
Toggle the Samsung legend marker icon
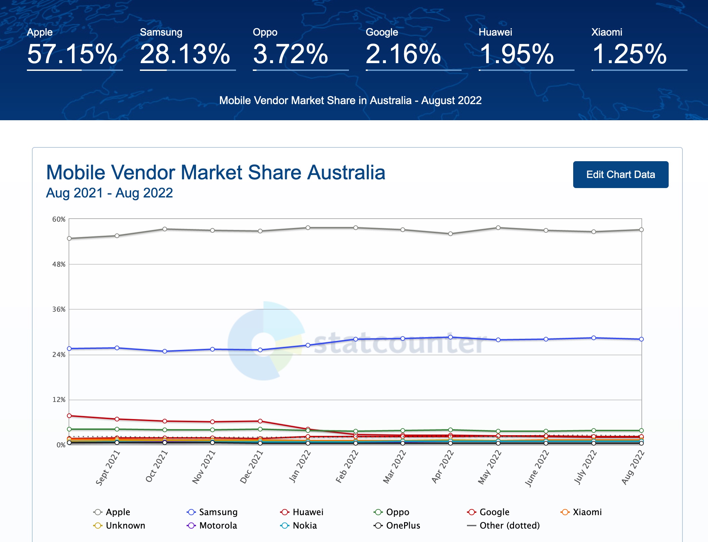click(191, 512)
